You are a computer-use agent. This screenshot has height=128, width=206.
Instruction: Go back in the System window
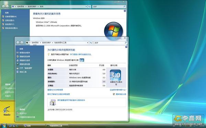point(3,6)
